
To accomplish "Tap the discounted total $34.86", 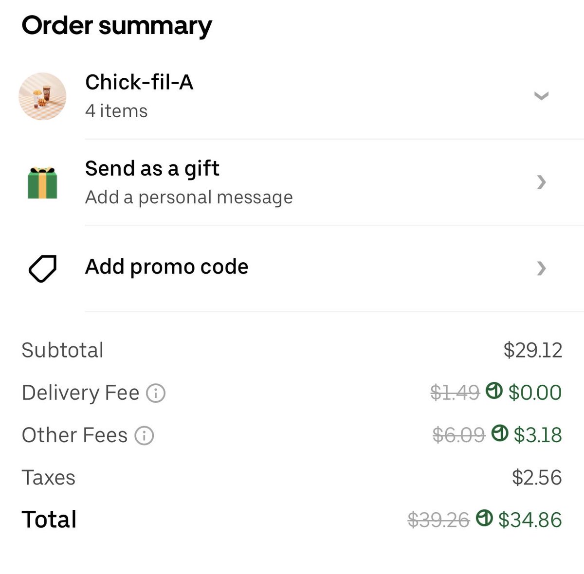I will [x=530, y=520].
